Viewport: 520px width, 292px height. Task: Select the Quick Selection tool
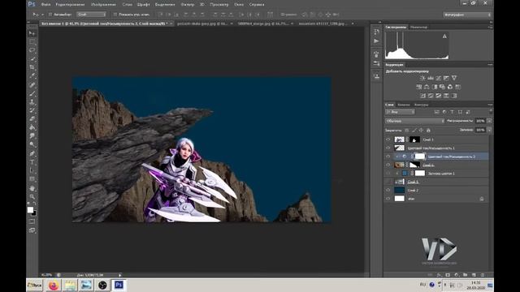32,59
